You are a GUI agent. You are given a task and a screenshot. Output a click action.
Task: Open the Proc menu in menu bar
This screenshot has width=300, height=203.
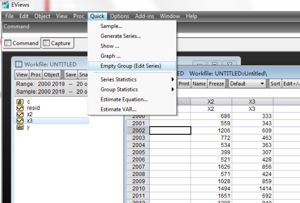click(79, 16)
